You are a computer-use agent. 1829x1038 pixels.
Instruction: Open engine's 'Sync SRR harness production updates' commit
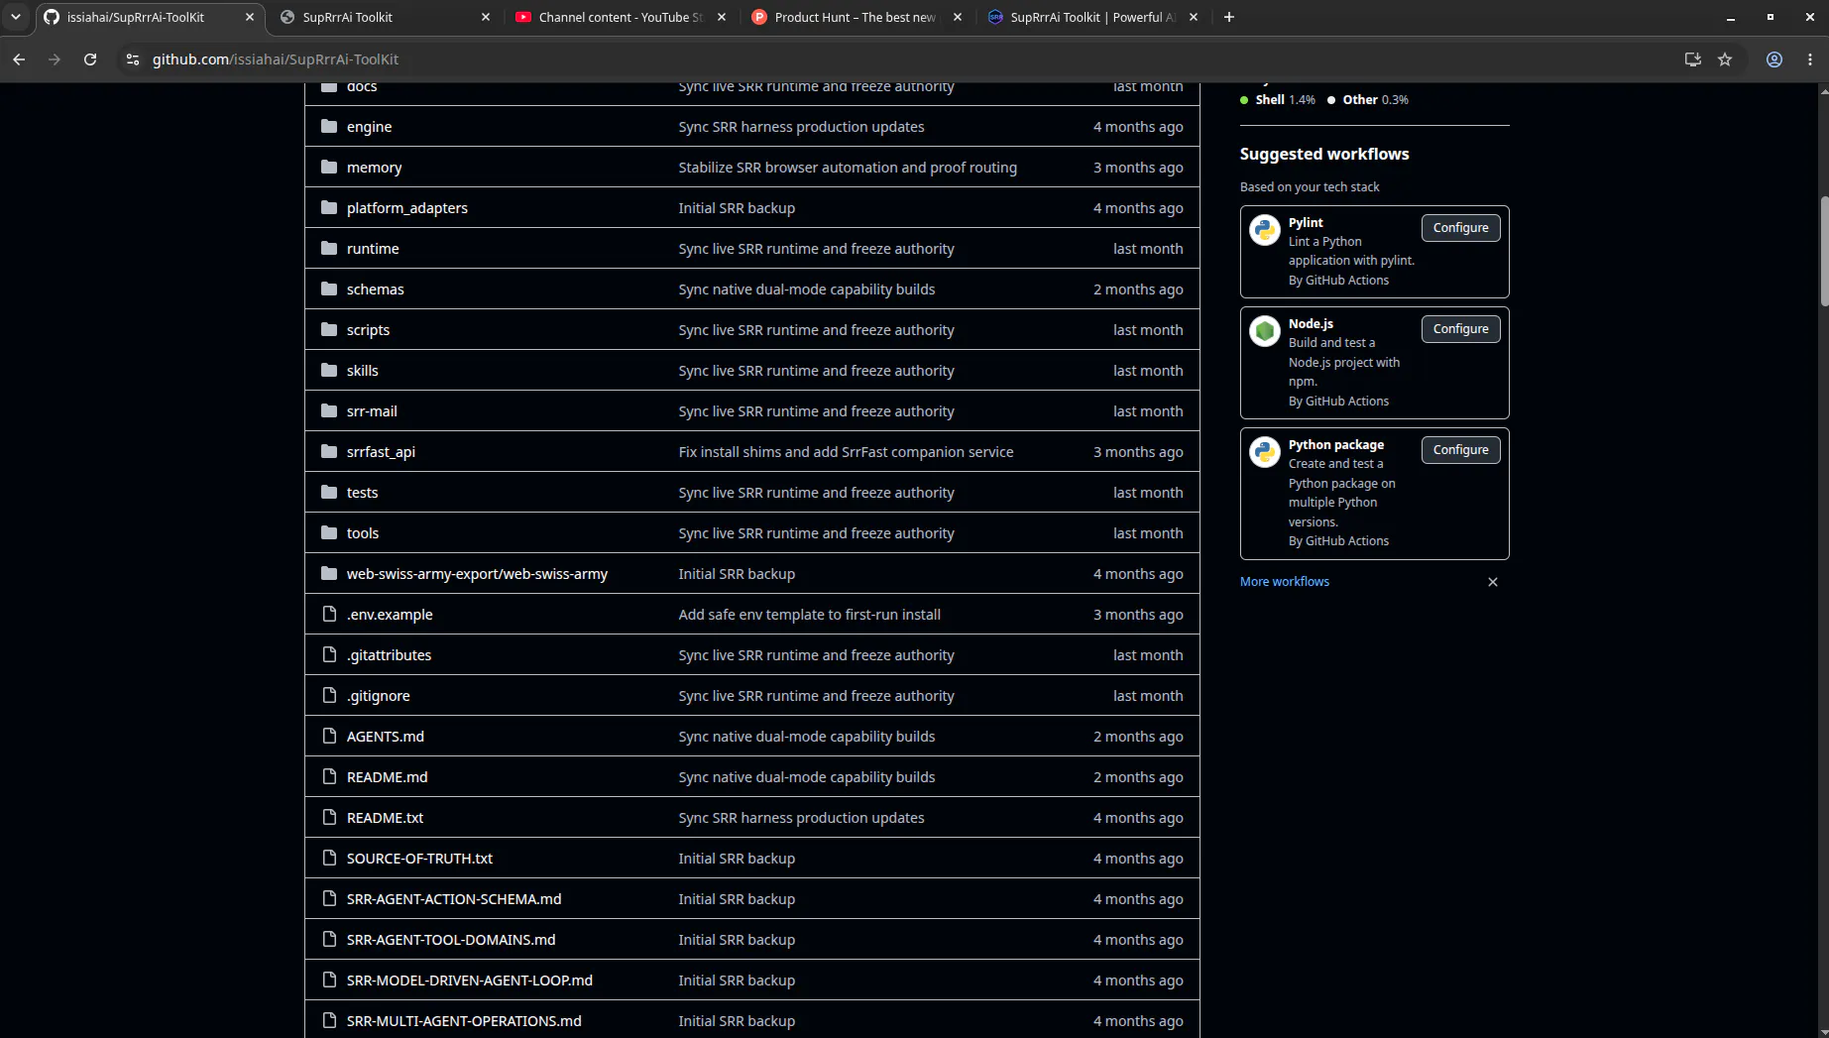tap(801, 127)
